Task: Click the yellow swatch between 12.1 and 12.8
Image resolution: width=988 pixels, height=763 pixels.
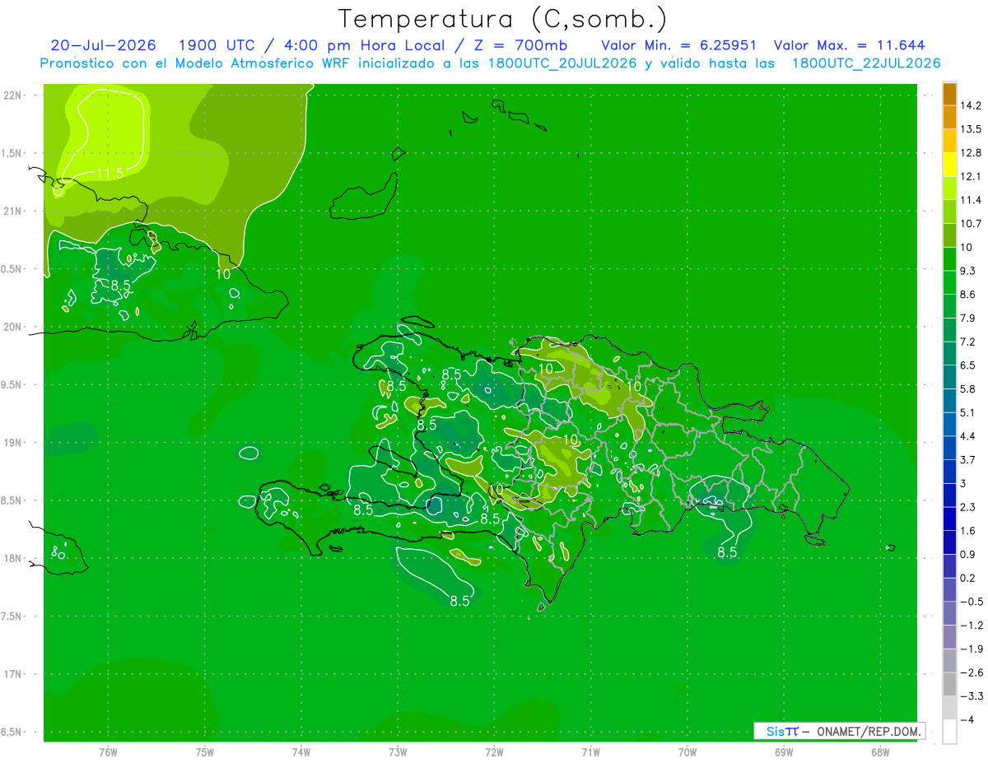Action: 949,164
